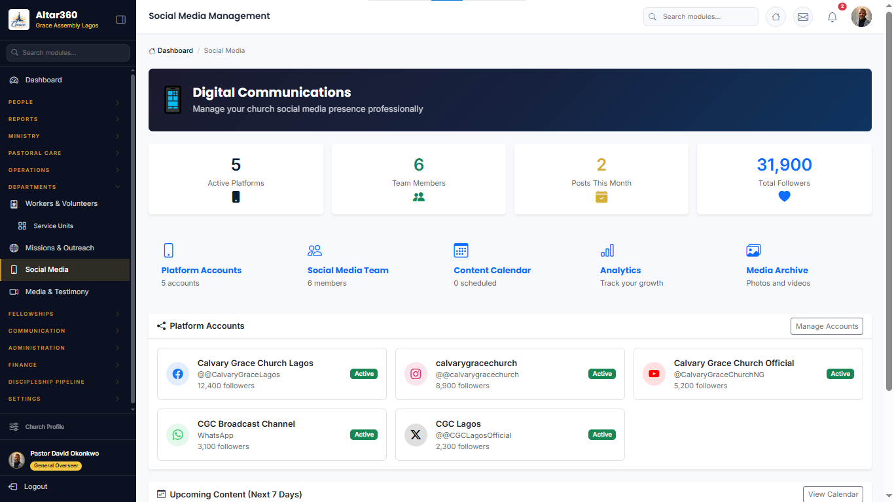The image size is (894, 502).
Task: Expand the MINISTRY sidebar section
Action: [x=65, y=136]
